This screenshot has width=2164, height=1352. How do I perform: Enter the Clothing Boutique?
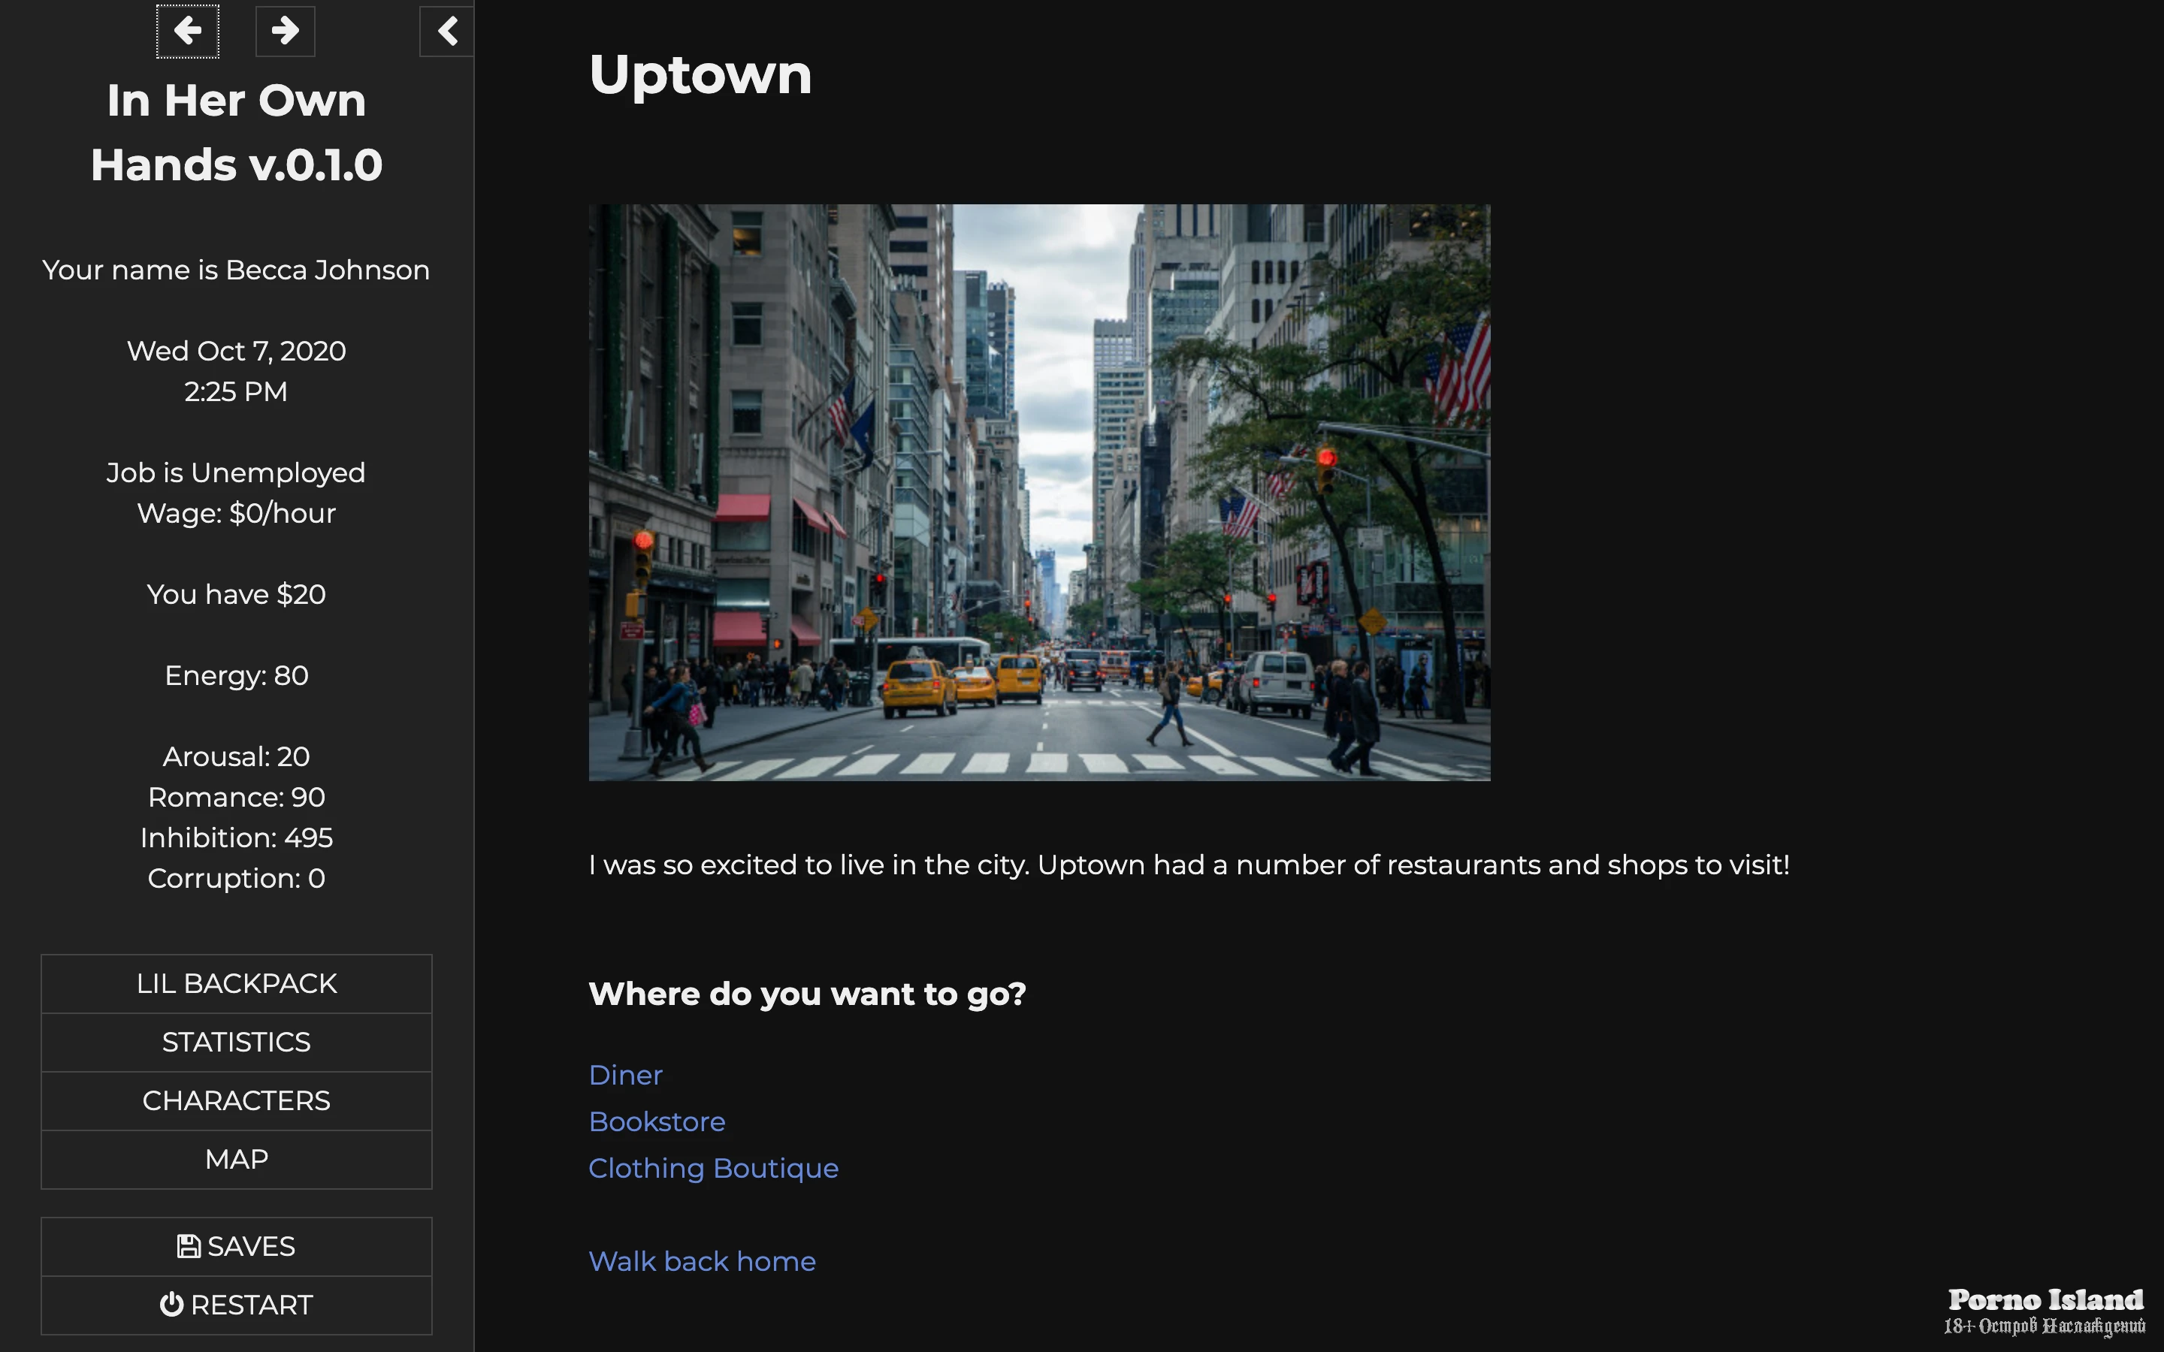[712, 1168]
